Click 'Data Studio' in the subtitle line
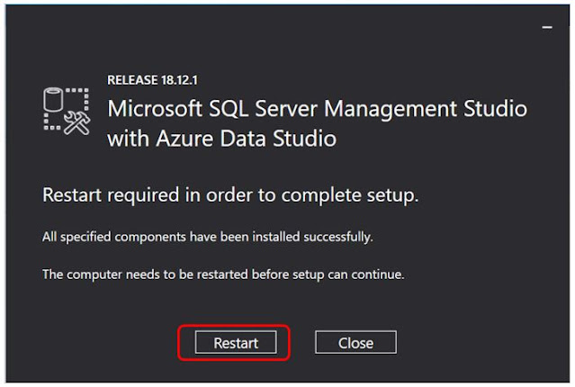The height and width of the screenshot is (387, 575). click(x=274, y=139)
